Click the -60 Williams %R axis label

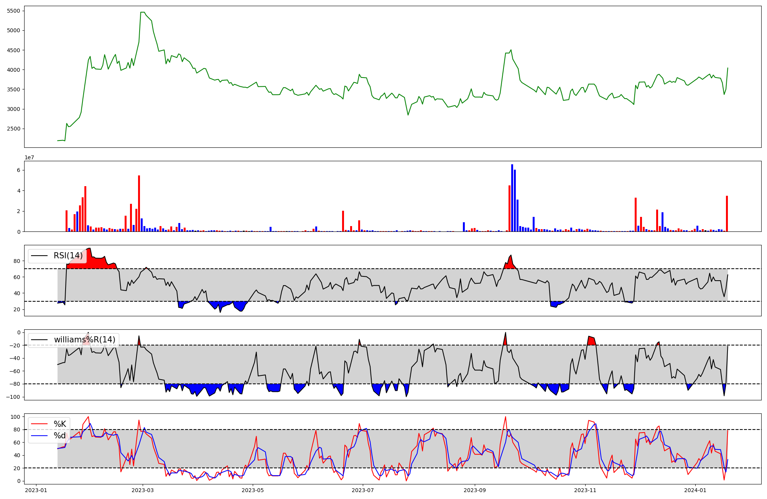point(14,371)
